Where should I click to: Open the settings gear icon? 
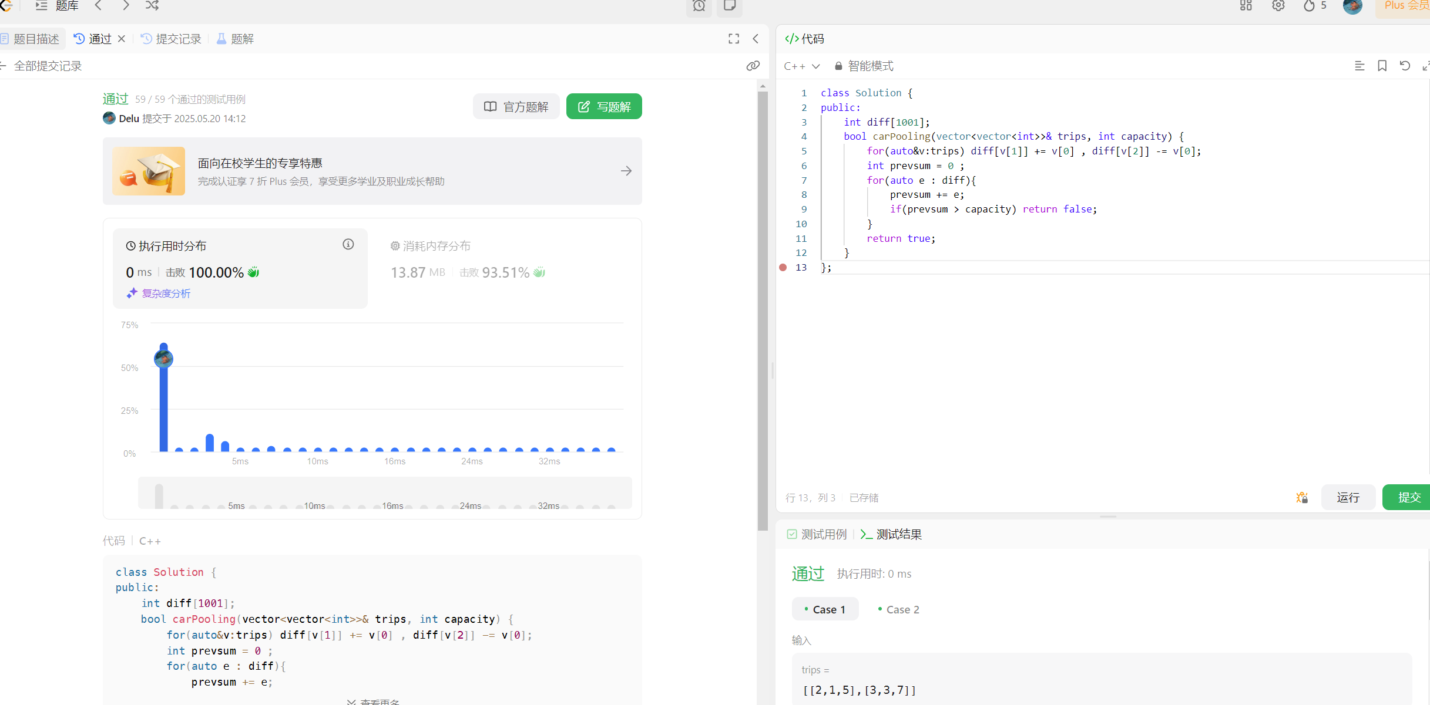(x=1278, y=6)
